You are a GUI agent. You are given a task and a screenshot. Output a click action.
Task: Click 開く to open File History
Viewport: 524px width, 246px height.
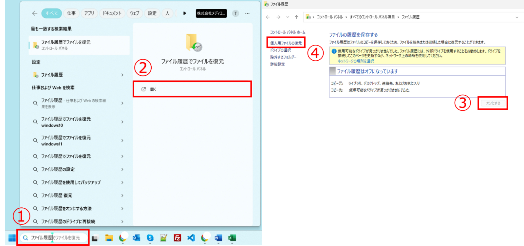pos(192,89)
